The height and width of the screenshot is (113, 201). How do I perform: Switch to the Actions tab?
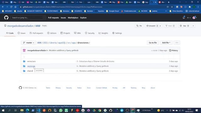52,33
